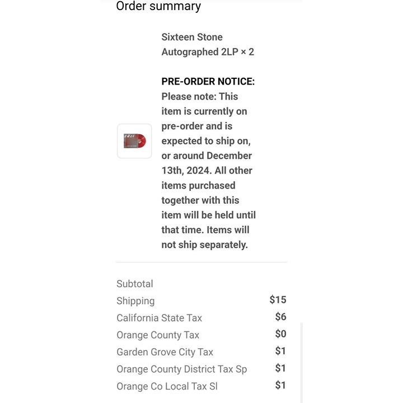This screenshot has width=403, height=403.
Task: Click the $15 shipping amount
Action: (278, 299)
